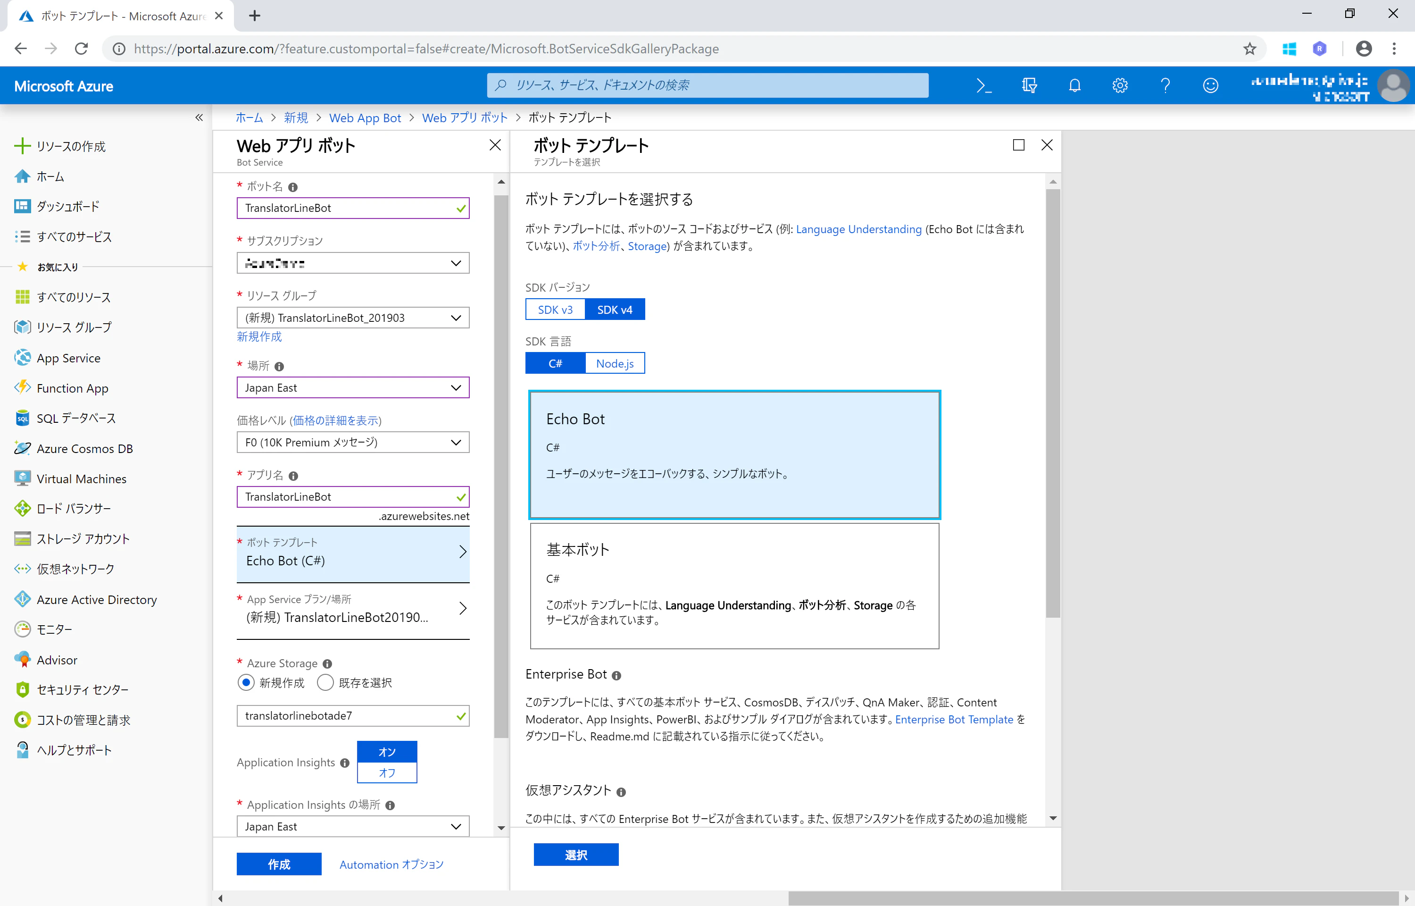
Task: Go to 新規 breadcrumb
Action: pos(296,117)
